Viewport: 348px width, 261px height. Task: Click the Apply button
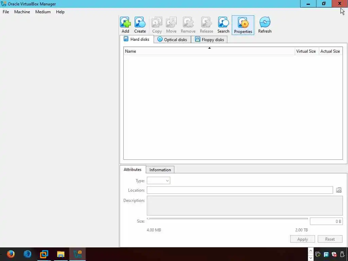pos(302,239)
